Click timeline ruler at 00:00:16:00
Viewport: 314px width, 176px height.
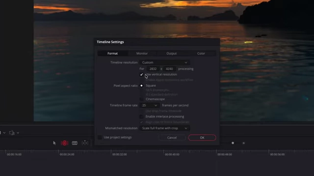(14, 154)
